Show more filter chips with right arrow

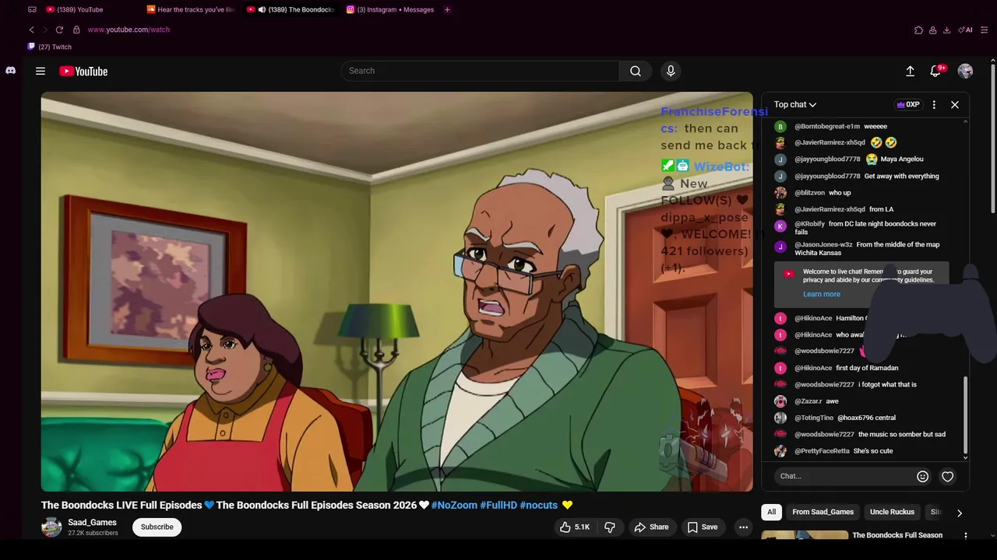(x=960, y=513)
